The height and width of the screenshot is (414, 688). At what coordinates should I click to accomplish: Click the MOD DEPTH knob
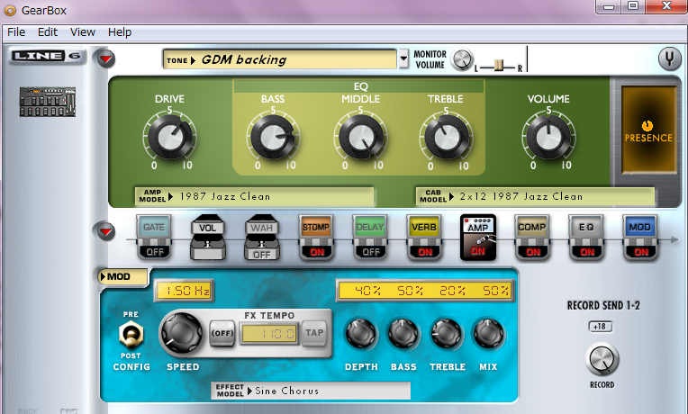[361, 334]
